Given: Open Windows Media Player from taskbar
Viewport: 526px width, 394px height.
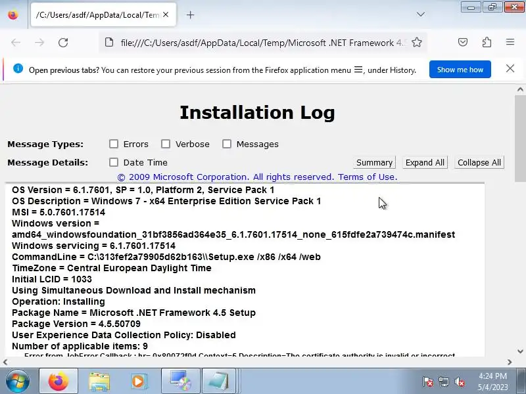Looking at the screenshot, I should [x=139, y=382].
